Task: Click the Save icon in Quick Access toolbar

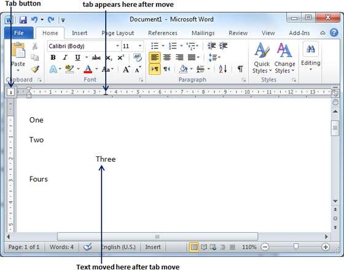Action: (x=23, y=20)
